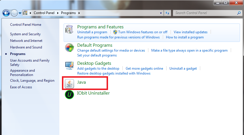Open the Default Programs heading
The image size is (244, 135).
pyautogui.click(x=95, y=45)
